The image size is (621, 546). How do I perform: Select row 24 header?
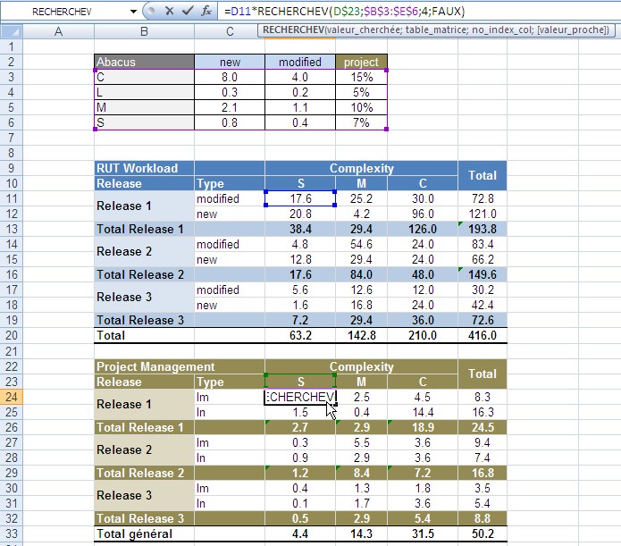tap(12, 397)
